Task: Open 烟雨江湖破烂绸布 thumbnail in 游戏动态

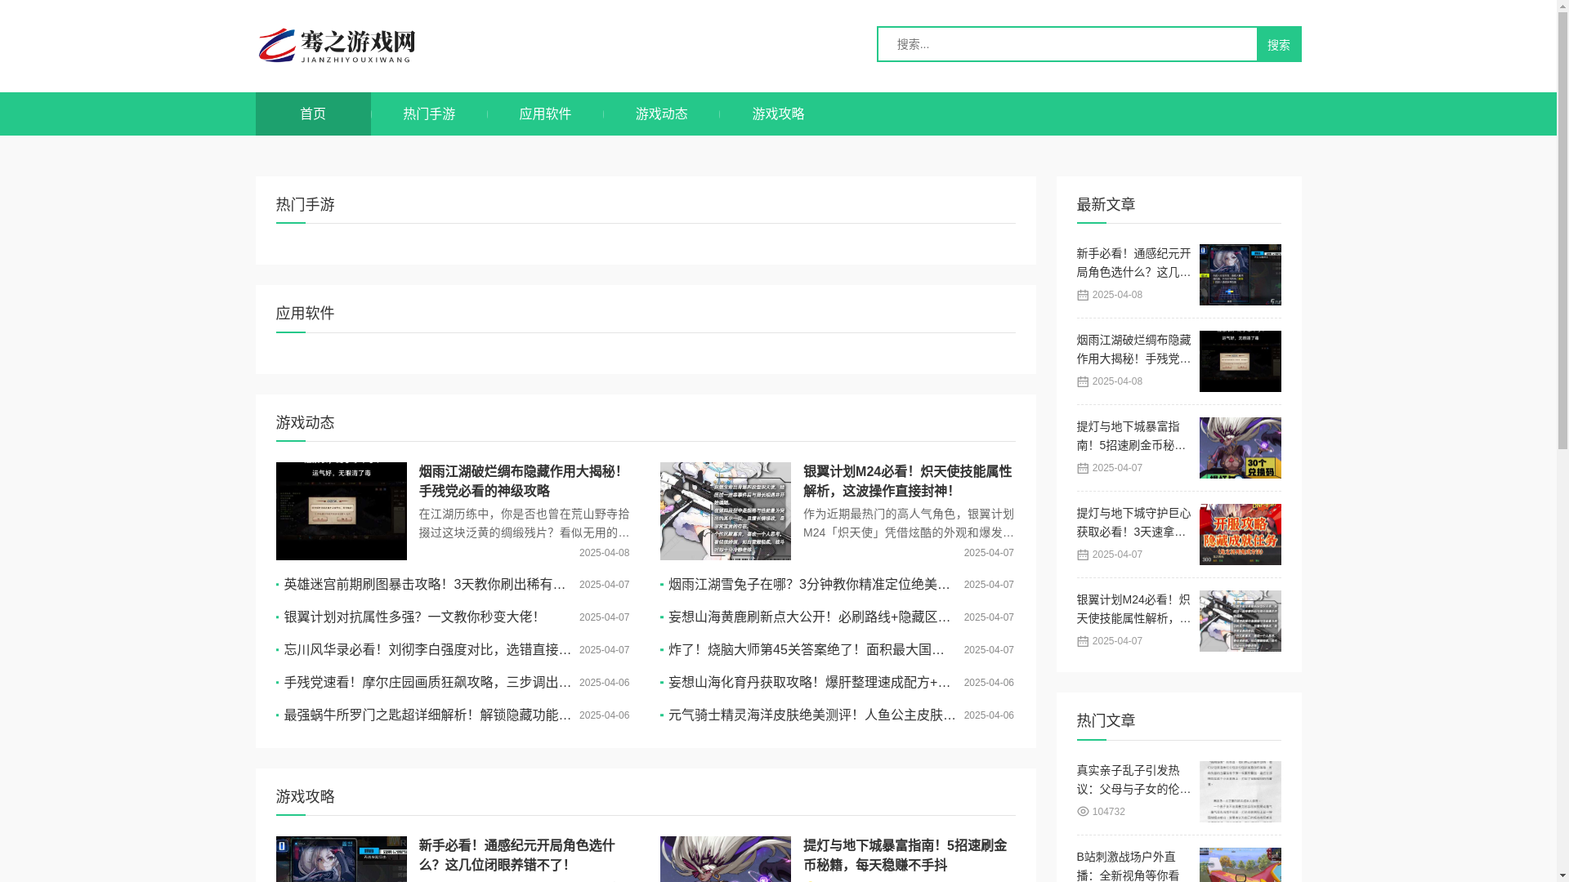Action: click(342, 511)
